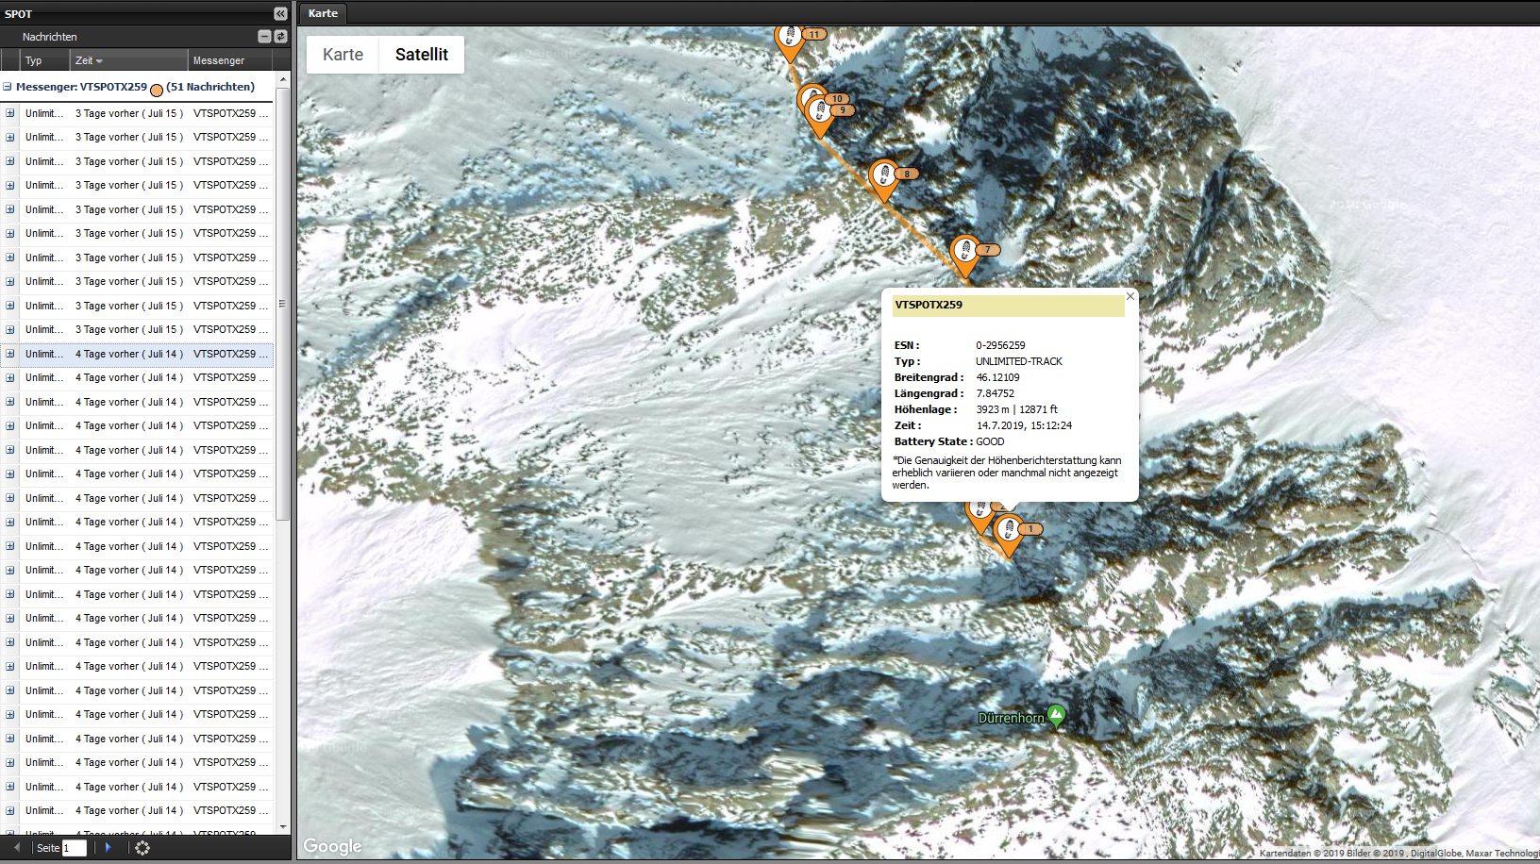
Task: Click the message list scroll-down arrow
Action: tap(283, 826)
